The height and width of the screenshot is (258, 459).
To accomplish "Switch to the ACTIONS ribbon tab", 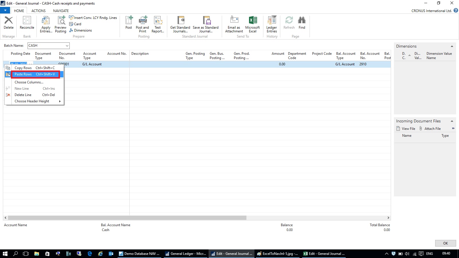I will (38, 11).
